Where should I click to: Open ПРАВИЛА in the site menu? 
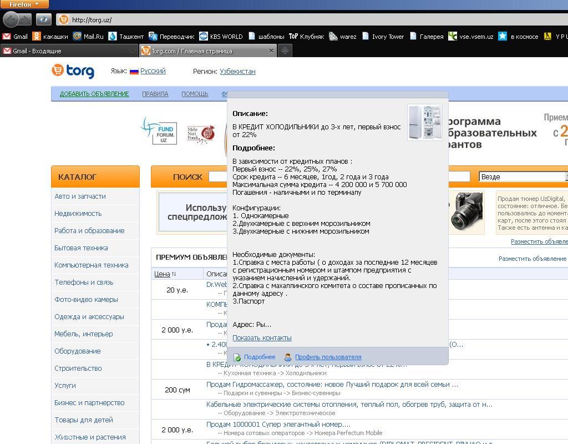pyautogui.click(x=155, y=94)
